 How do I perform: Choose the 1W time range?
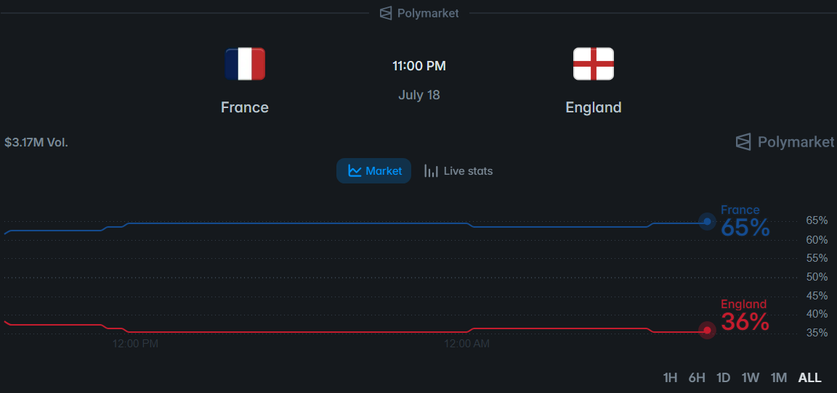click(x=751, y=378)
